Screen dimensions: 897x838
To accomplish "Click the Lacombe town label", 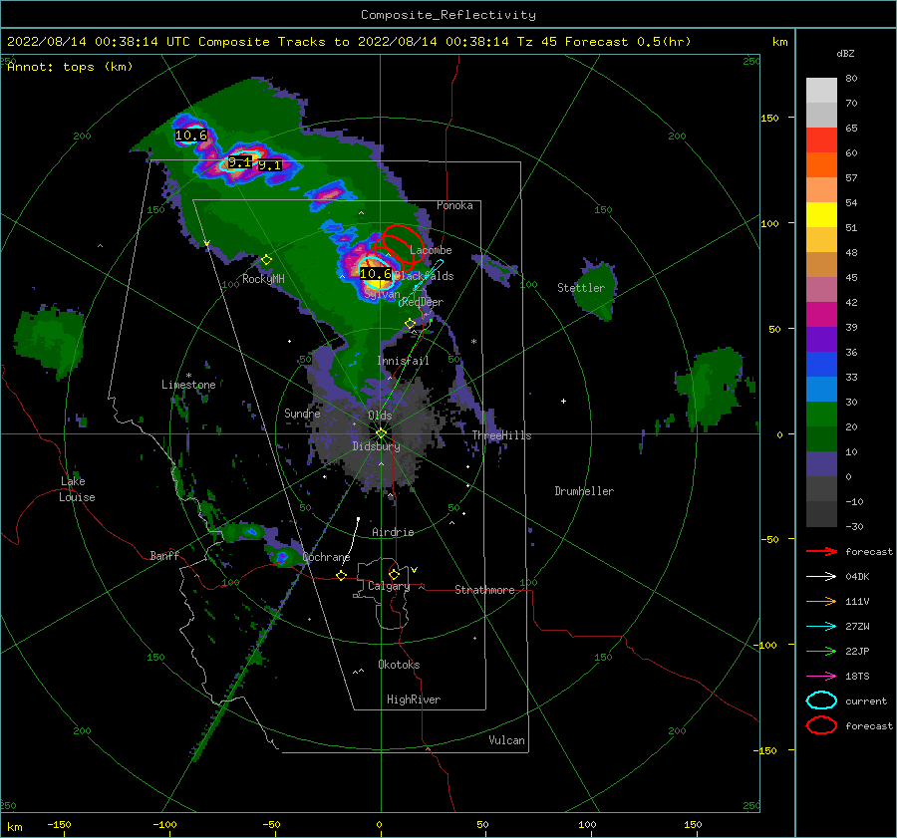I will click(431, 250).
